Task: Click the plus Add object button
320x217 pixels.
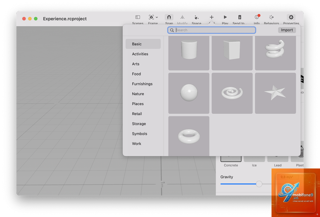Action: 211,17
